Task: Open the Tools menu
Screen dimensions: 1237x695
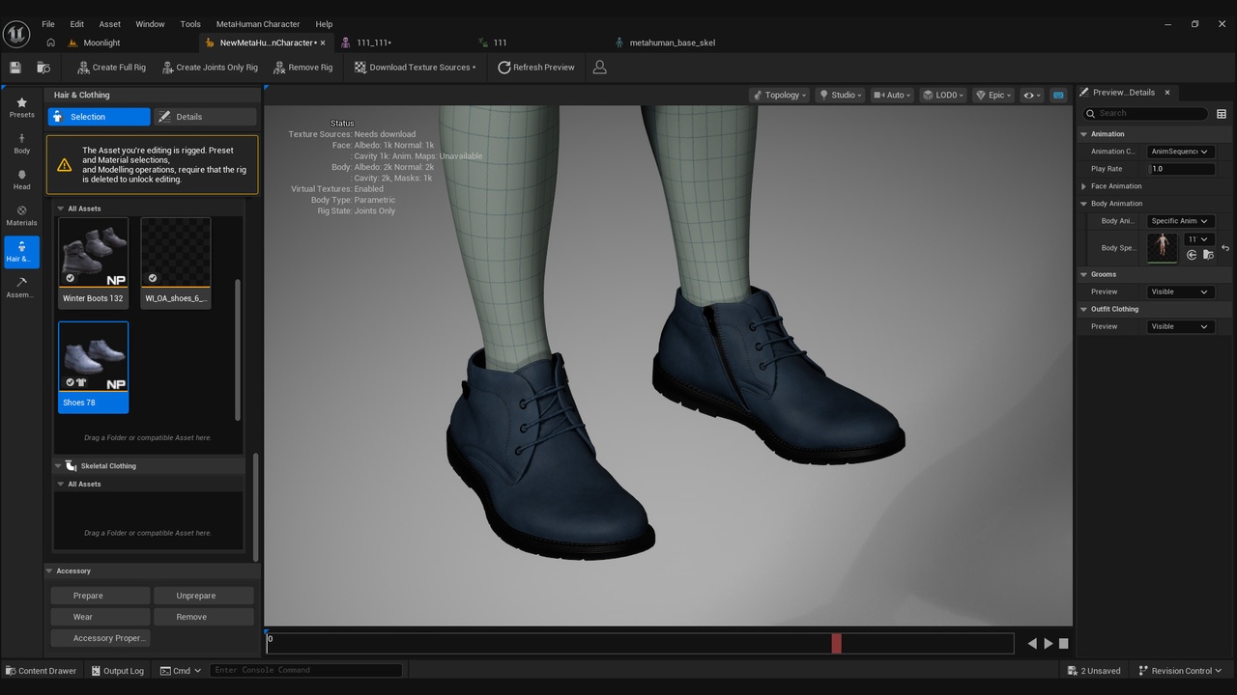Action: (x=190, y=24)
